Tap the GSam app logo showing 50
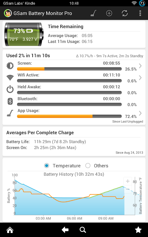148x237 pixels. coord(8,13)
